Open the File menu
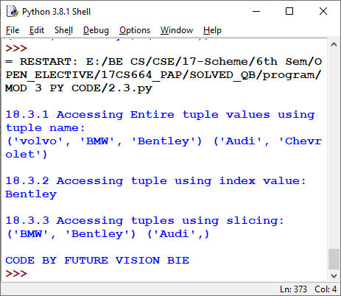This screenshot has width=341, height=296. pos(13,30)
